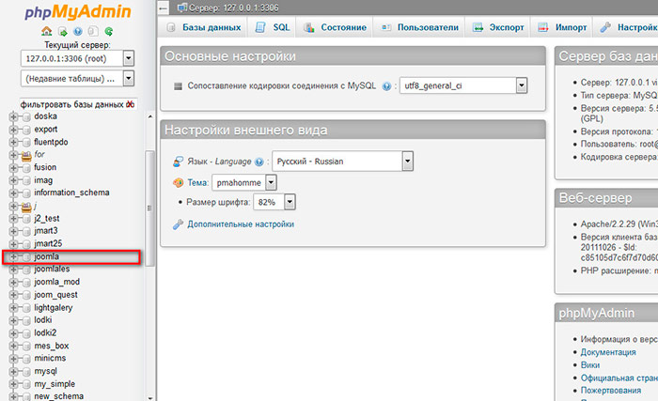Viewport: 658px width, 401px height.
Task: Click the lightgalery database icon
Action: click(26, 308)
